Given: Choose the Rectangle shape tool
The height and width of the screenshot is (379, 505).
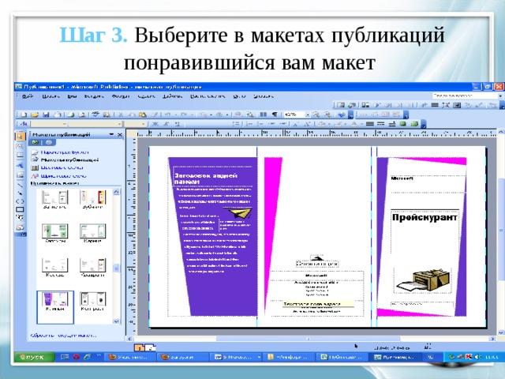Looking at the screenshot, I should point(20,211).
